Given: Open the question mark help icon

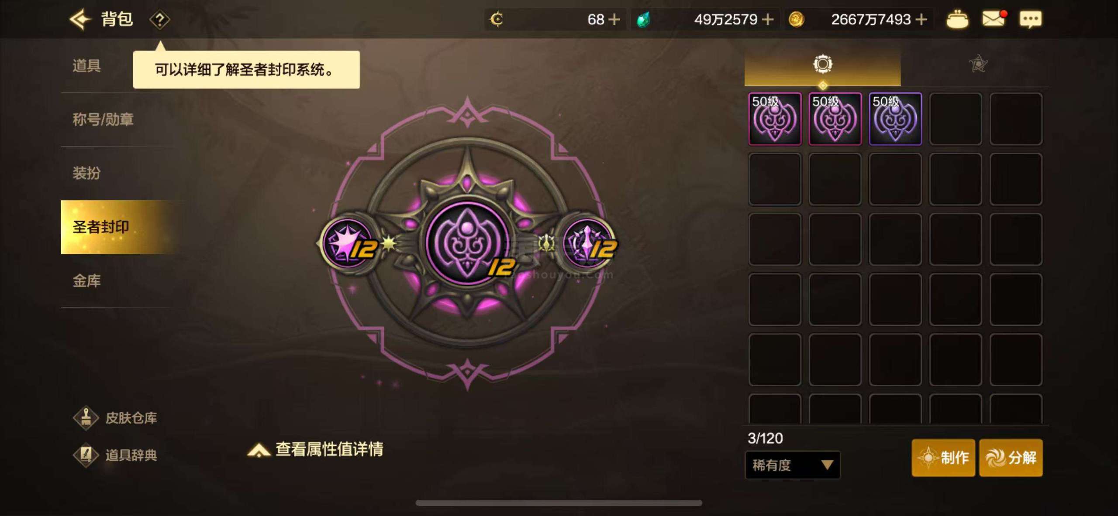Looking at the screenshot, I should (x=160, y=20).
